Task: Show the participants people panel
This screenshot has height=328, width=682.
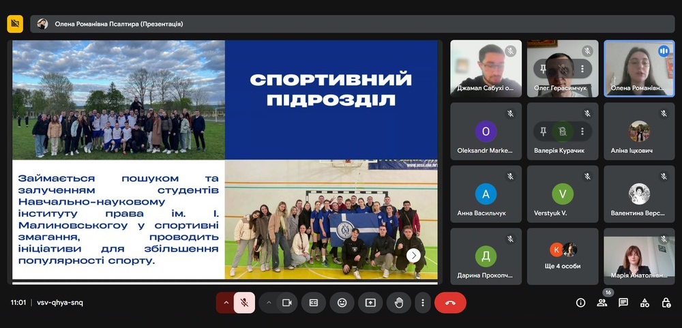Action: 602,303
